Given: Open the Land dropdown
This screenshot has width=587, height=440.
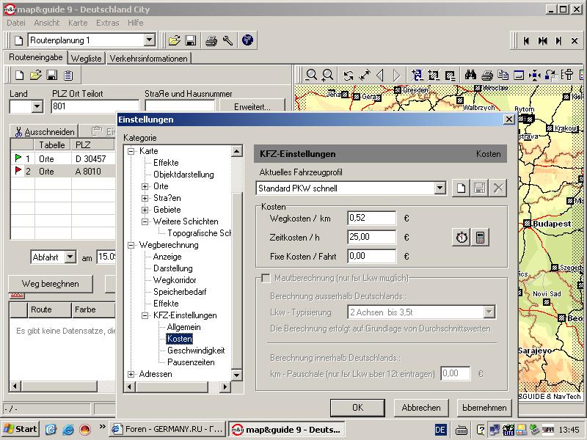Looking at the screenshot, I should tap(37, 106).
